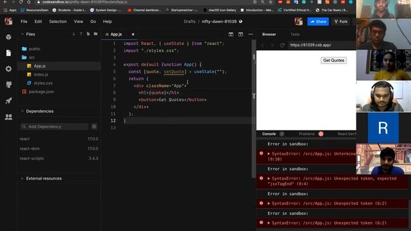Open the Edit menu

[x=39, y=21]
